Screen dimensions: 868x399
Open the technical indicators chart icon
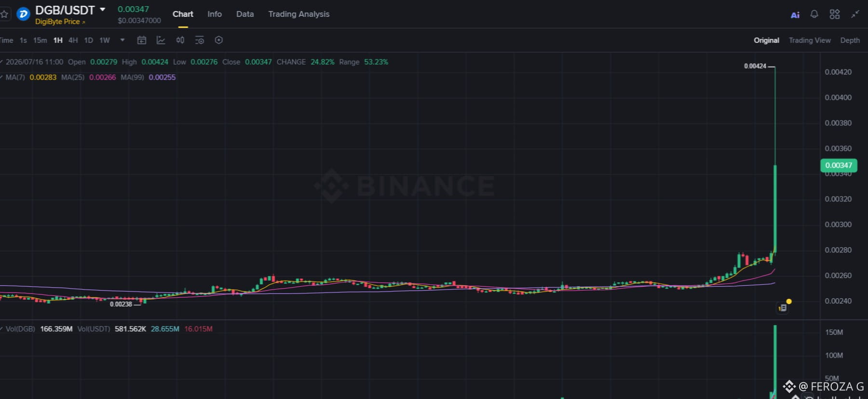(x=161, y=40)
